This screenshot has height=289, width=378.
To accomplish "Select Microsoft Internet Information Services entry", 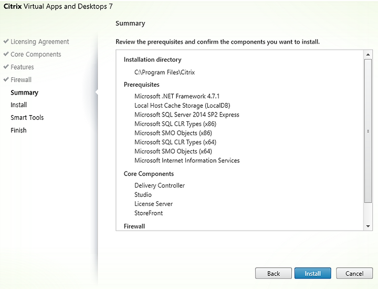I will tap(187, 160).
